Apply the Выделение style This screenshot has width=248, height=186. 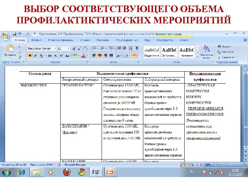coord(152,52)
